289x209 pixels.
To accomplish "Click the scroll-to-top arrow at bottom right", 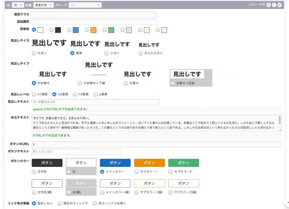I will coord(286,202).
